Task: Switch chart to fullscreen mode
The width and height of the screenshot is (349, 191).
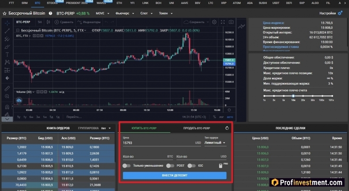Action: point(223,22)
